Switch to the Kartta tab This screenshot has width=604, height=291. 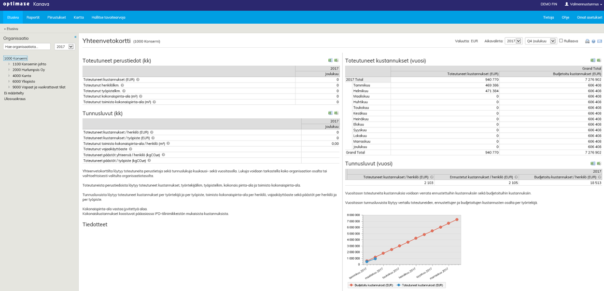click(78, 17)
